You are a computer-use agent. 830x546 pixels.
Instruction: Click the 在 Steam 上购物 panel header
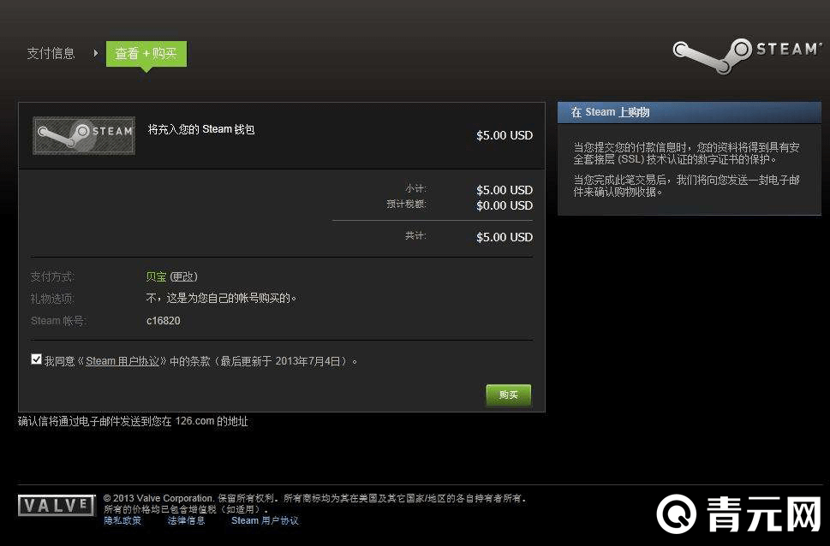(x=690, y=112)
